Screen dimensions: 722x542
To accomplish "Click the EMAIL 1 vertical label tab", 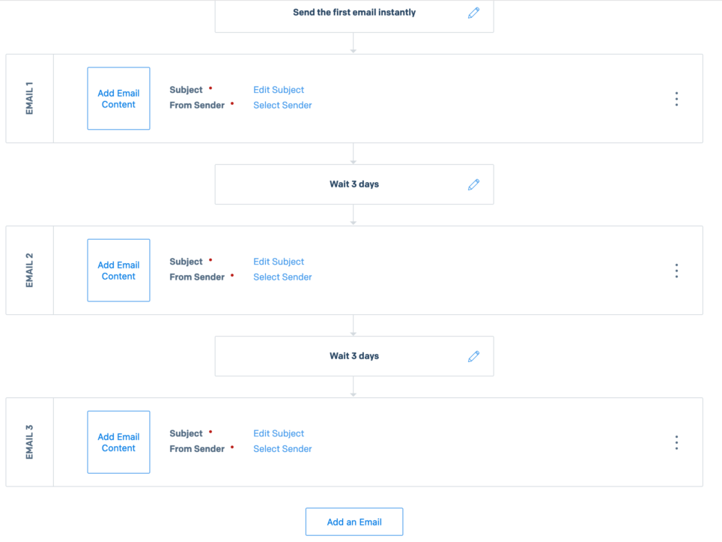I will pyautogui.click(x=30, y=98).
